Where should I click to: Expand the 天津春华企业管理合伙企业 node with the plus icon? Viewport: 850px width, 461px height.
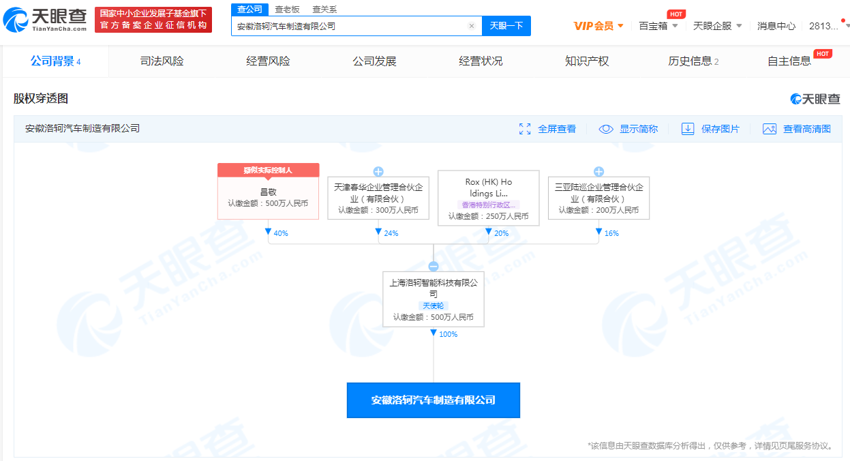(378, 171)
